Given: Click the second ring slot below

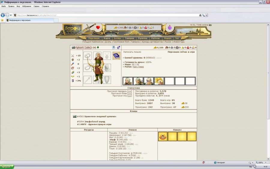Looking at the screenshot, I should (88, 68).
